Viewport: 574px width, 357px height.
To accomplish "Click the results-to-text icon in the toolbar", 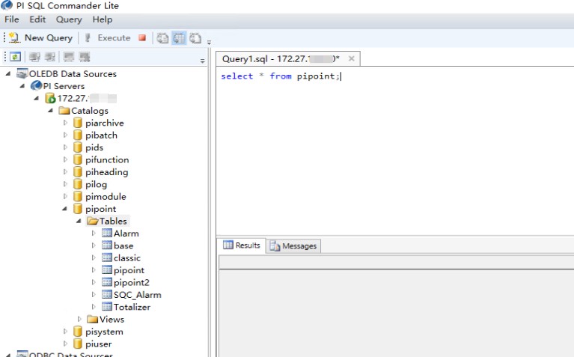I will (x=162, y=37).
